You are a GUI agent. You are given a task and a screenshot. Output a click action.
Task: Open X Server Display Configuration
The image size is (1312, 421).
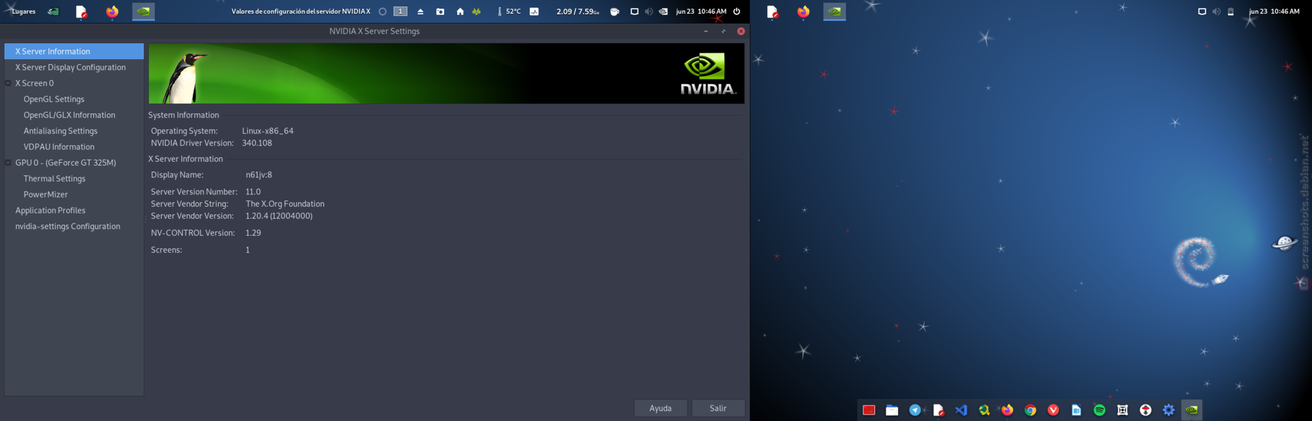click(x=70, y=67)
